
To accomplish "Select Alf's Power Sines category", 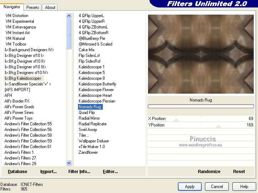I will click(x=19, y=113).
